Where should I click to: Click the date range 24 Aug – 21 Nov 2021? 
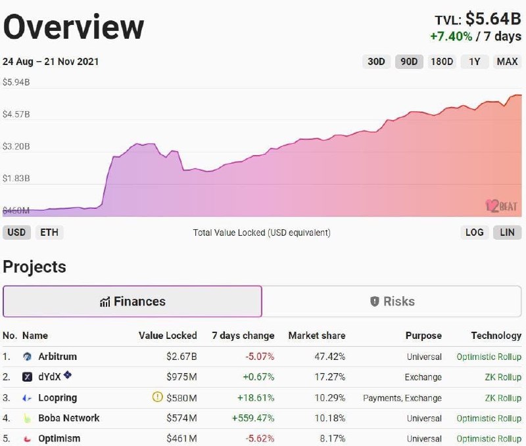click(51, 62)
